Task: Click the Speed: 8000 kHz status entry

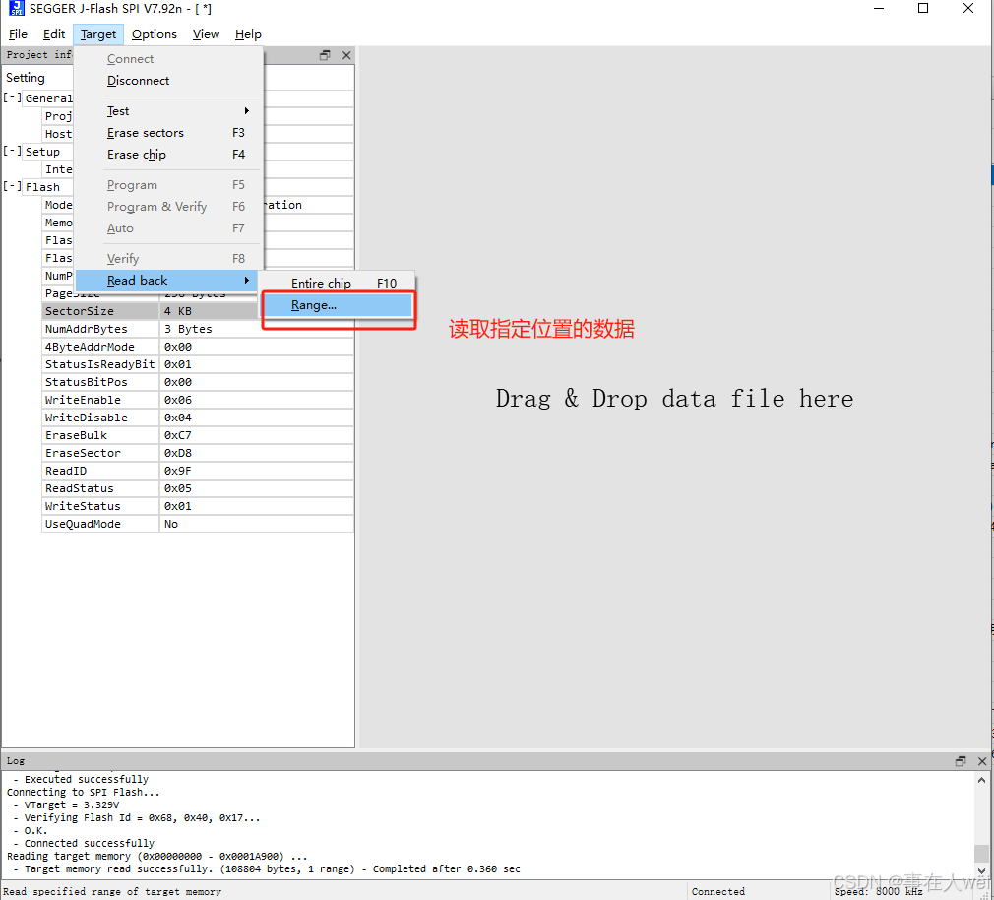Action: coord(878,892)
